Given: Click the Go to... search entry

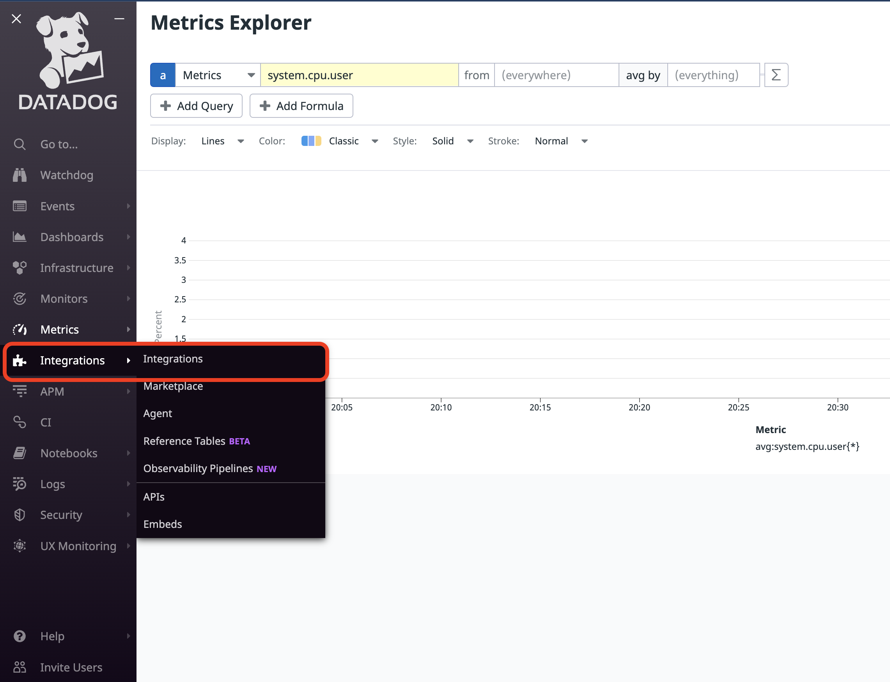Looking at the screenshot, I should 68,144.
